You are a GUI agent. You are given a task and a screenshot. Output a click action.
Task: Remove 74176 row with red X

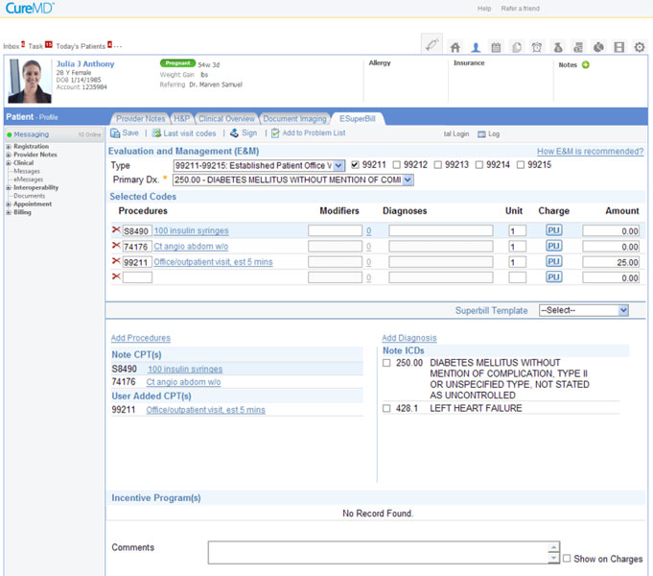(116, 245)
